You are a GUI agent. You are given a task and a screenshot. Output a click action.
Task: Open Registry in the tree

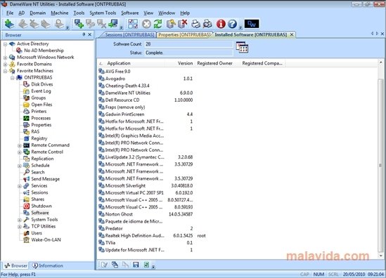[x=39, y=138]
